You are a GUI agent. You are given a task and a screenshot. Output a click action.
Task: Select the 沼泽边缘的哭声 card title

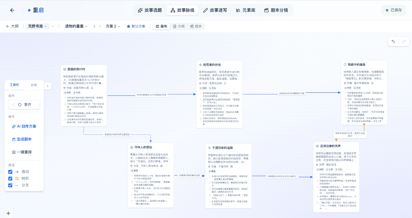point(331,146)
